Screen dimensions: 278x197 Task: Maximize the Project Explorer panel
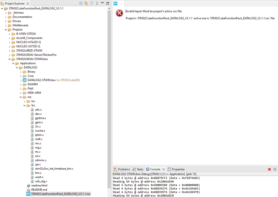[108, 3]
